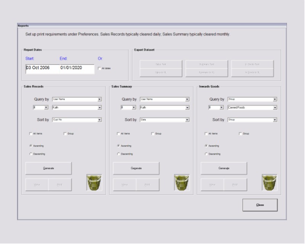
Task: Expand Sales Records Sort by dropdown
Action: tap(100, 120)
